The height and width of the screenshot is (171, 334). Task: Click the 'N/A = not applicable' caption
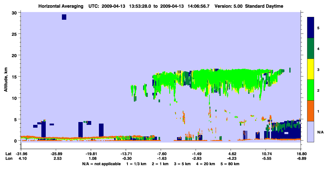point(101,164)
